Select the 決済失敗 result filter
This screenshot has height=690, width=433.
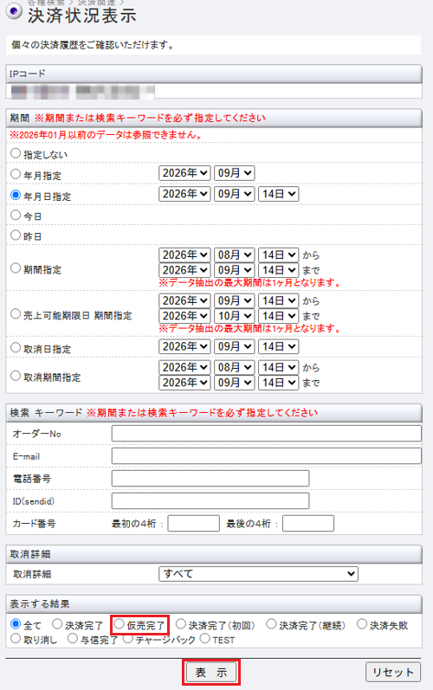point(362,623)
